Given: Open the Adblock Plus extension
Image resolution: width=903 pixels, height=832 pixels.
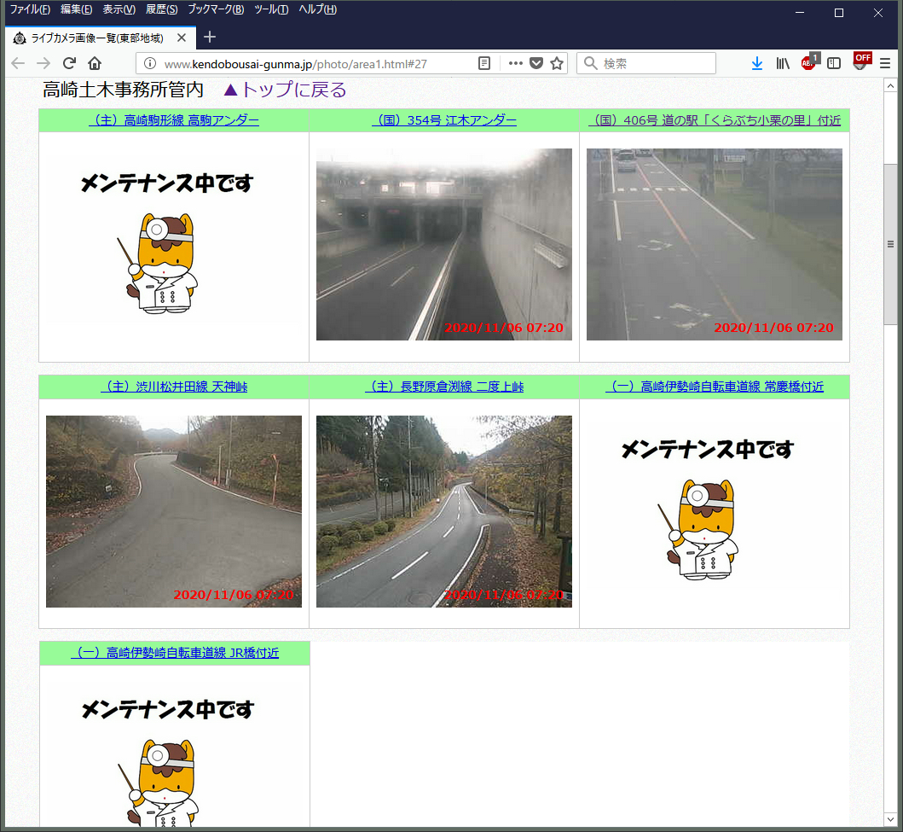Looking at the screenshot, I should click(808, 62).
